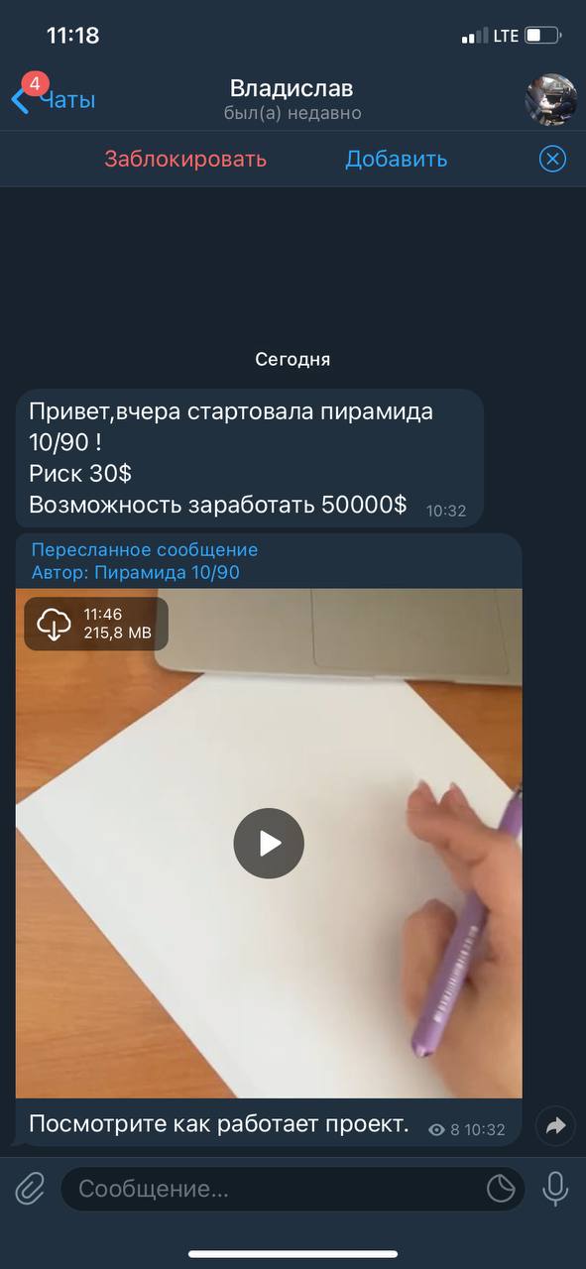Viewport: 586px width, 1269px height.
Task: Tap Добавить to add contact
Action: (x=397, y=159)
